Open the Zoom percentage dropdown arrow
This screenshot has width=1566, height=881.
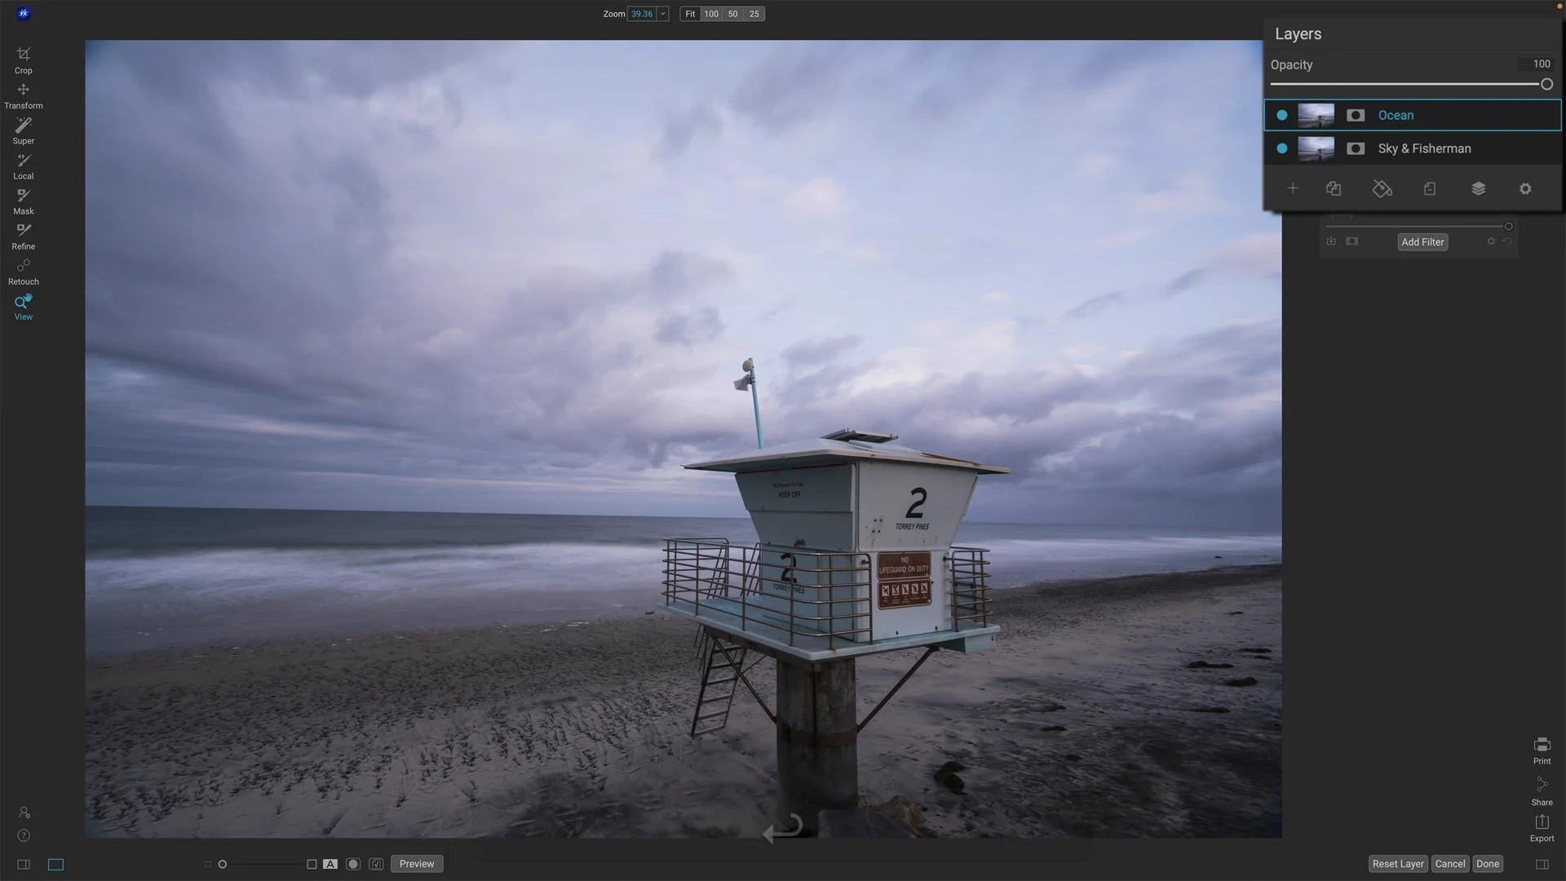coord(663,14)
